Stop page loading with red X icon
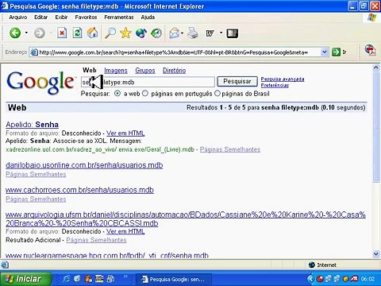 pos(62,33)
